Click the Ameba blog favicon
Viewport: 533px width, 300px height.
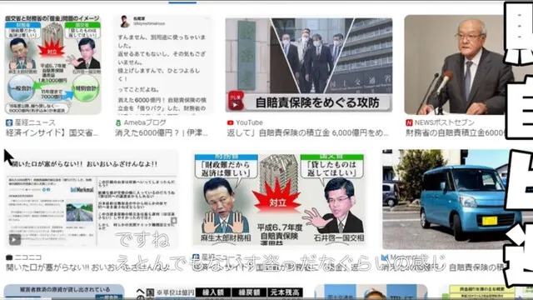(118, 122)
